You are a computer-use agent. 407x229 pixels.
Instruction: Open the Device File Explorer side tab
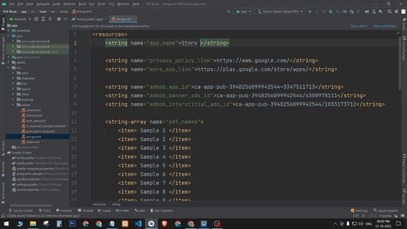coord(404,169)
